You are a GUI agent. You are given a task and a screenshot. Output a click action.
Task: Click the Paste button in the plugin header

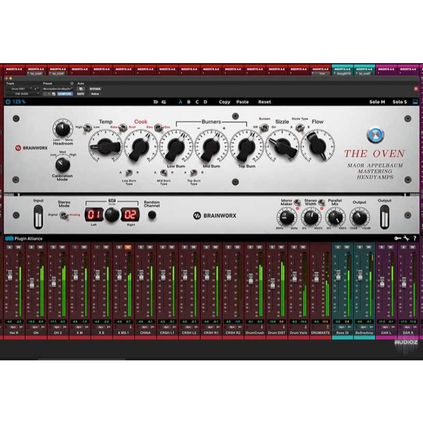tap(242, 102)
